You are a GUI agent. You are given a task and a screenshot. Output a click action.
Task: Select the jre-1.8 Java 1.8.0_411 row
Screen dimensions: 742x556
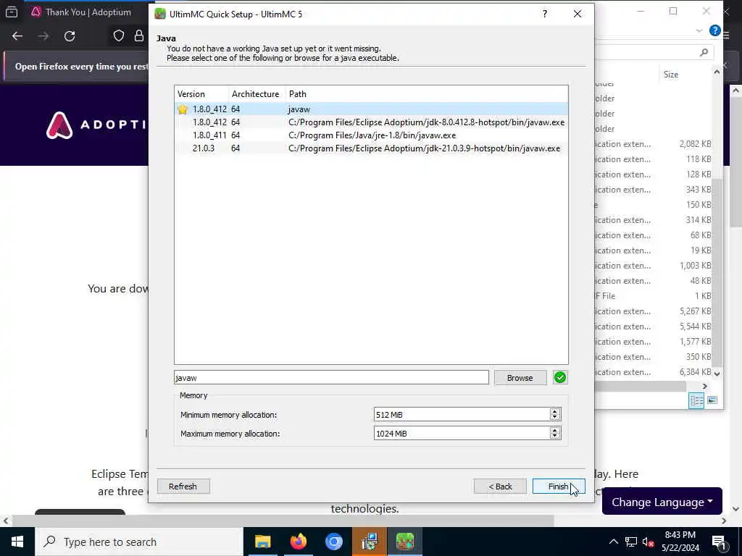(x=372, y=135)
